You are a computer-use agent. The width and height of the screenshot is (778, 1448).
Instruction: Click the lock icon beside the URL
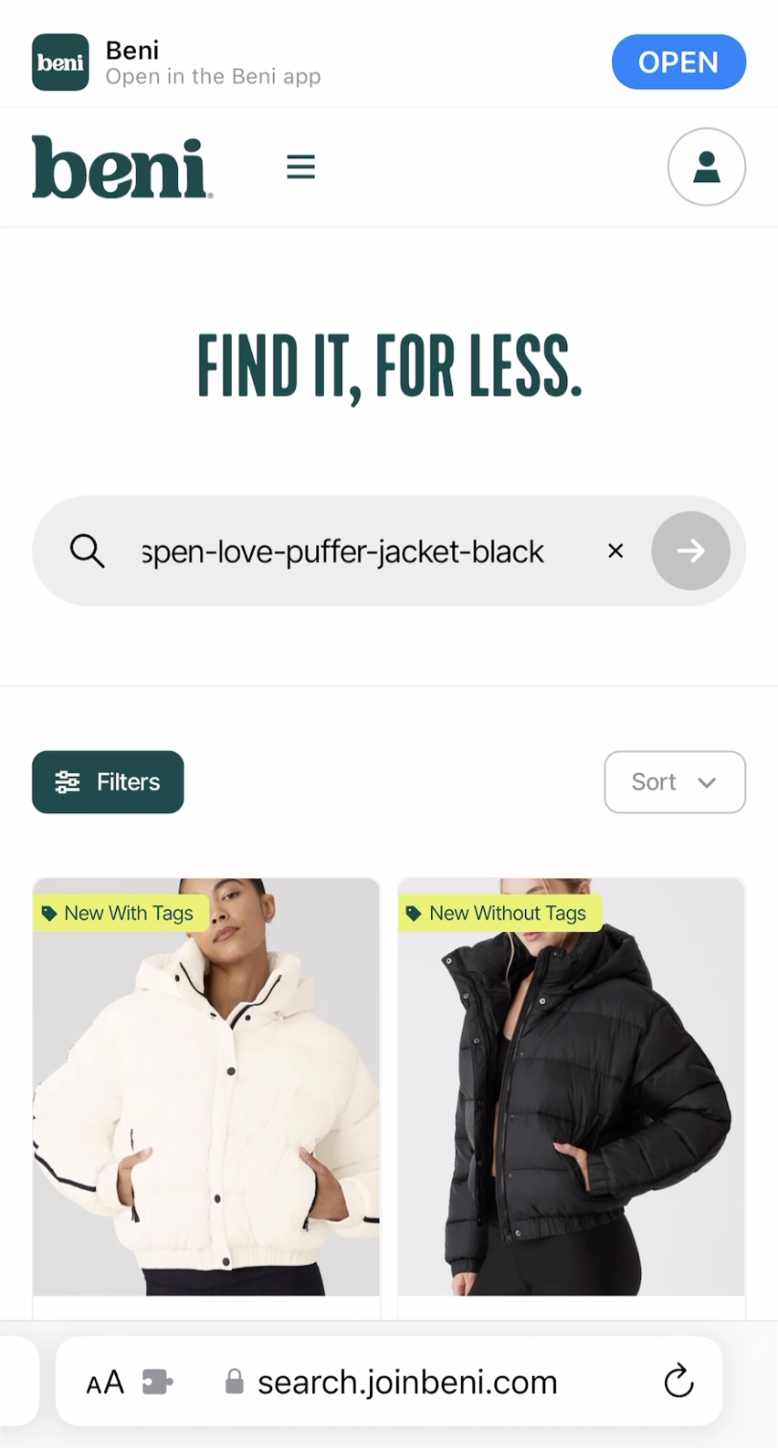(x=234, y=1382)
